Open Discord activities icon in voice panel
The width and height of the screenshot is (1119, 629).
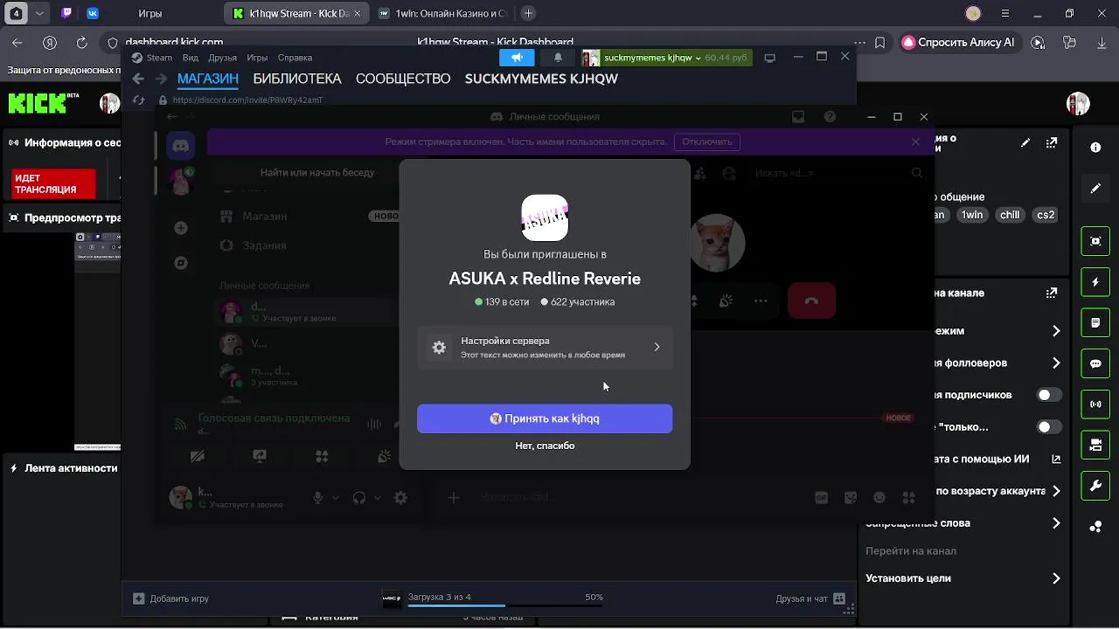[322, 456]
